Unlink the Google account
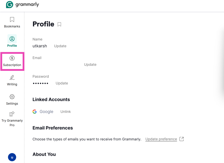Image resolution: width=224 pixels, height=163 pixels. 65,112
